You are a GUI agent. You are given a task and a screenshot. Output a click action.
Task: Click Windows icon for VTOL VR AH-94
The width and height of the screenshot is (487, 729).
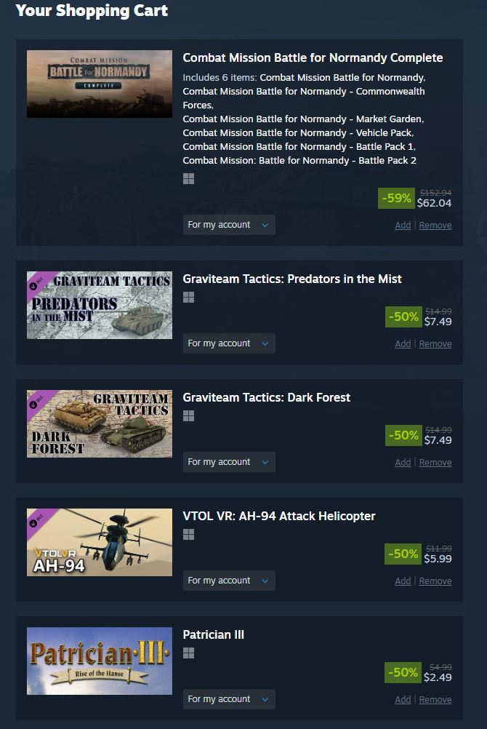pyautogui.click(x=189, y=534)
